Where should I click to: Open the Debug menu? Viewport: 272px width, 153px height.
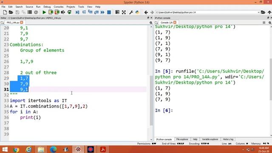[47, 7]
